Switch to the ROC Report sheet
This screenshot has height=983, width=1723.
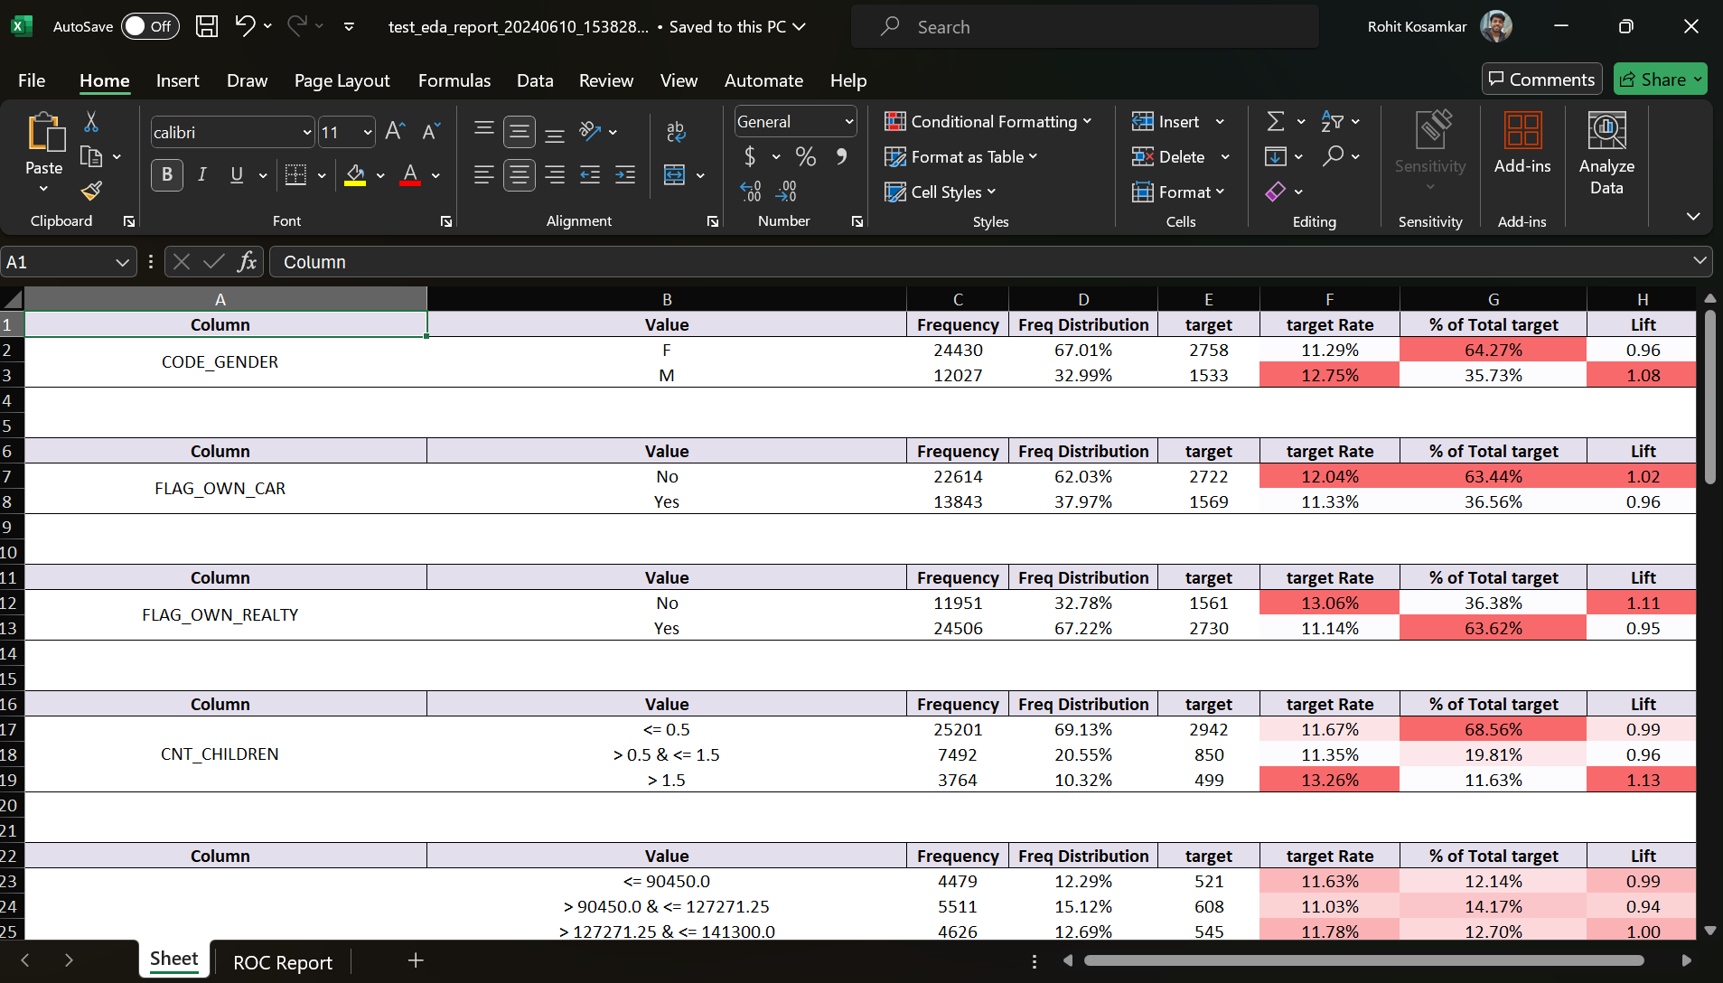(x=282, y=961)
